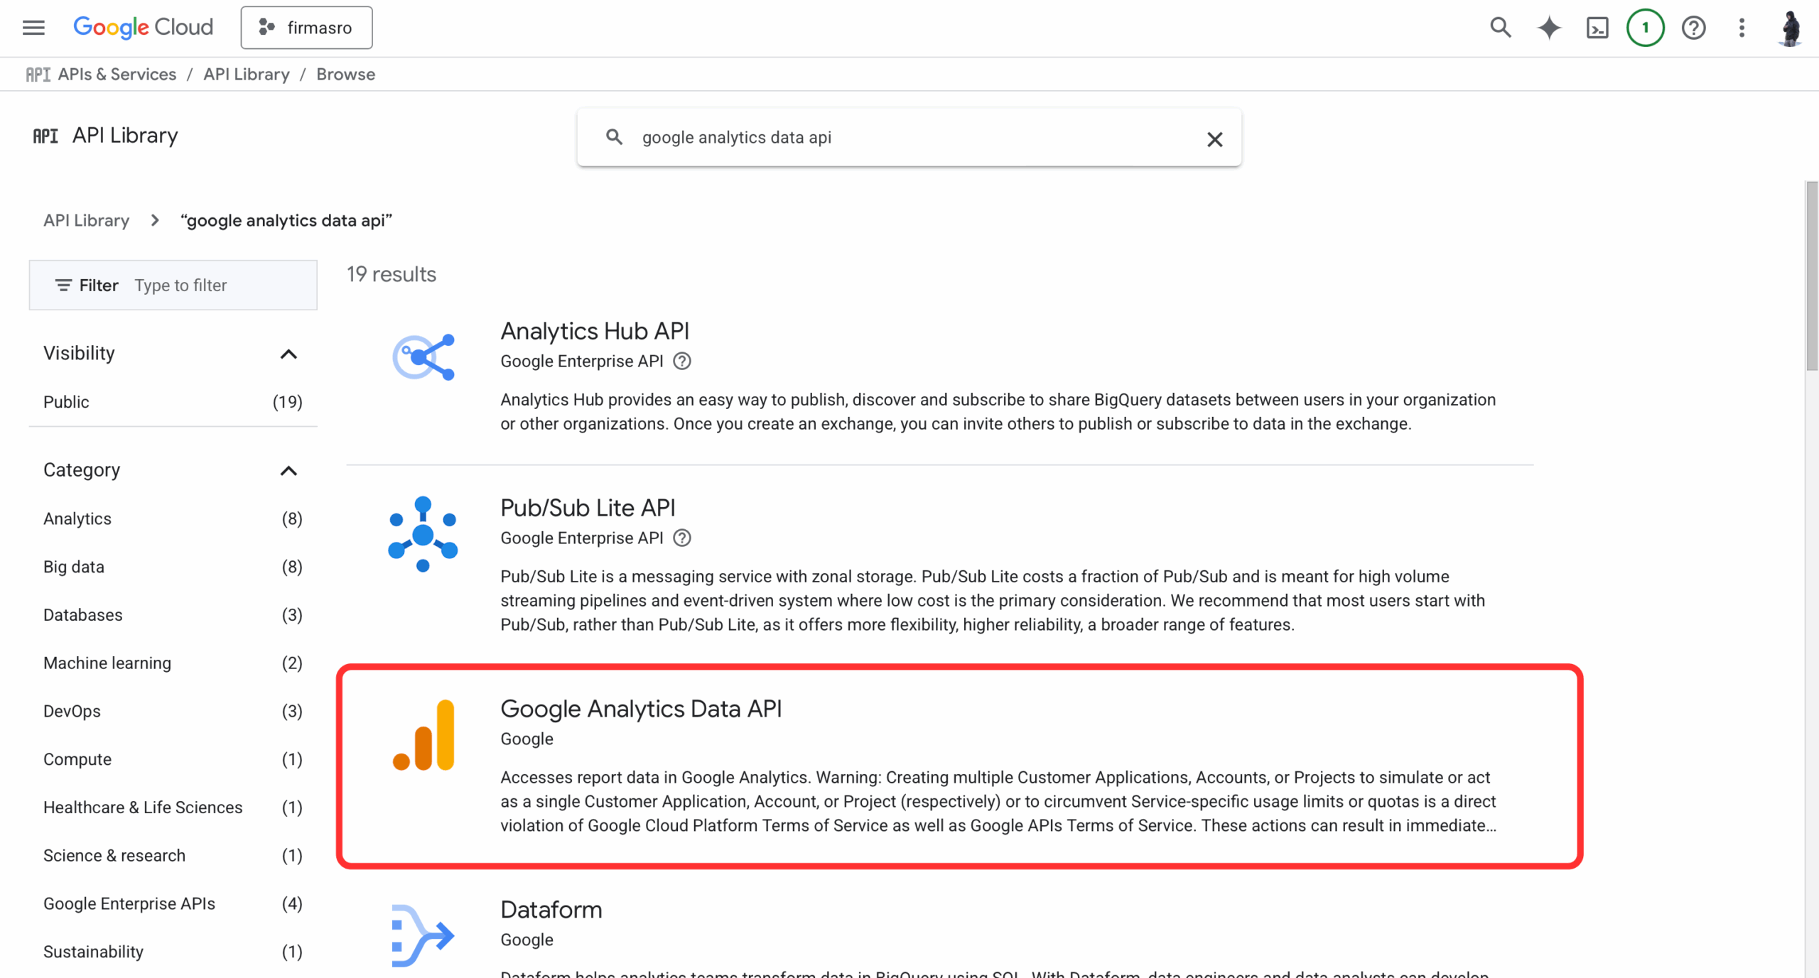The image size is (1819, 978).
Task: Go to APIs & Services breadcrumb
Action: 117,74
